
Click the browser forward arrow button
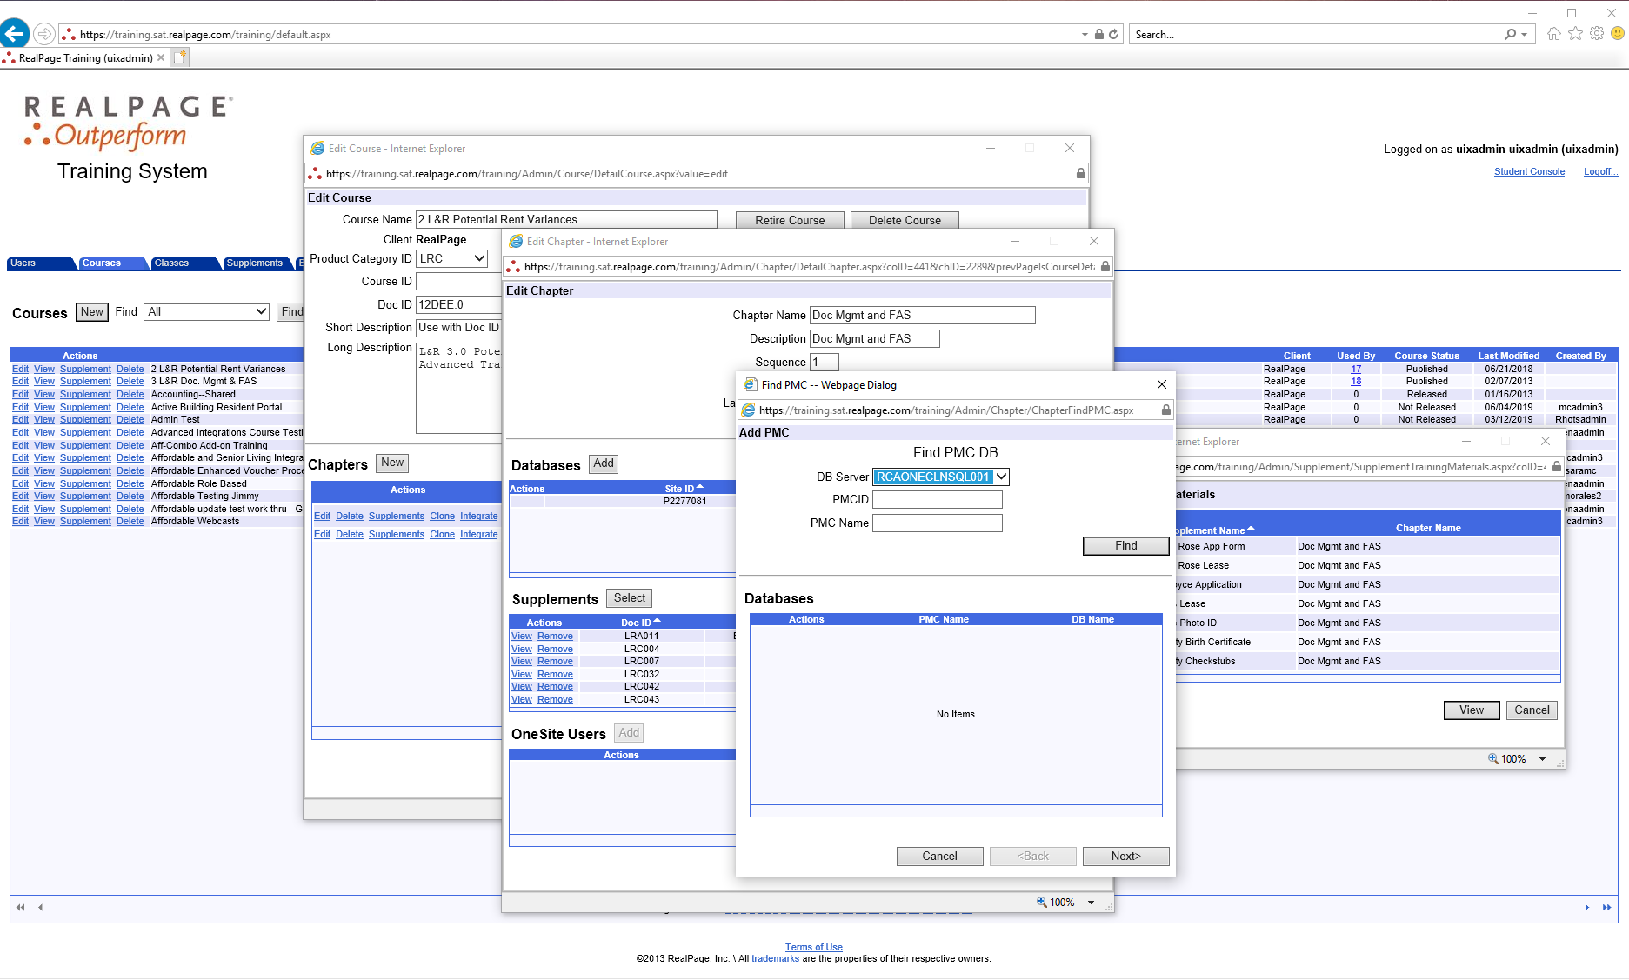(x=43, y=34)
